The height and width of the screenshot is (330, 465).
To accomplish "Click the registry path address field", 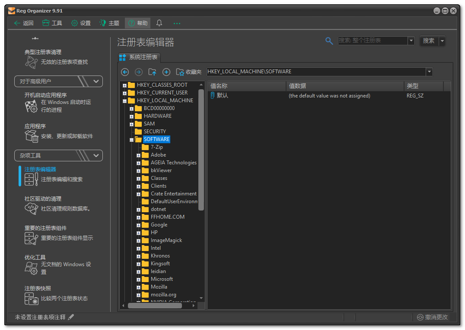I will tap(316, 72).
